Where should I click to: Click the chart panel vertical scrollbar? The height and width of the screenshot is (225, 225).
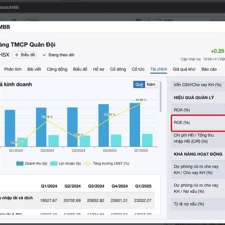[x=160, y=97]
